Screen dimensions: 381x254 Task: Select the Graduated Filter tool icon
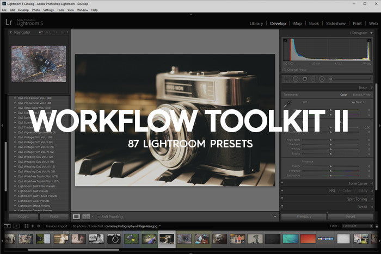coord(313,79)
